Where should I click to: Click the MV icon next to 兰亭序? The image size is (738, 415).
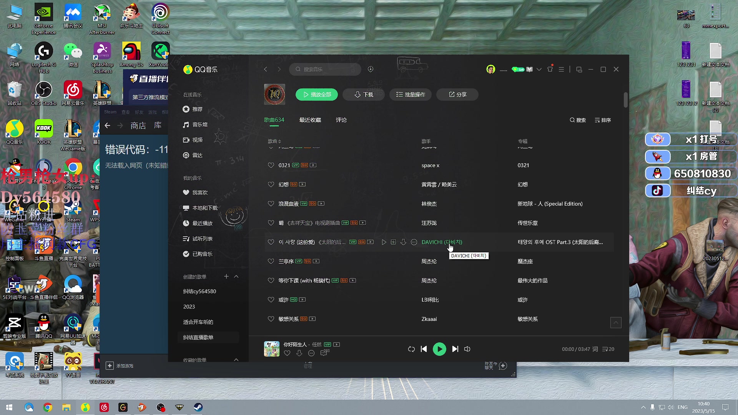316,261
